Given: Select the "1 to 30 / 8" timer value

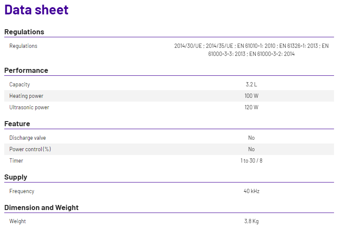Looking at the screenshot, I should [x=251, y=161].
